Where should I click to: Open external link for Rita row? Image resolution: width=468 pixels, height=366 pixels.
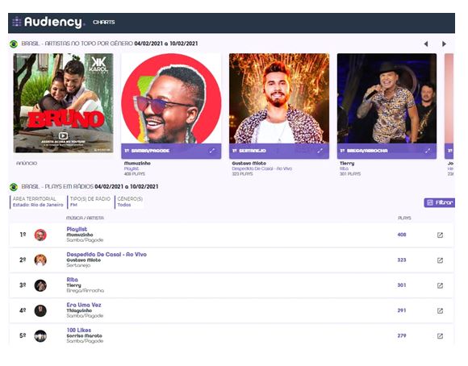point(440,285)
